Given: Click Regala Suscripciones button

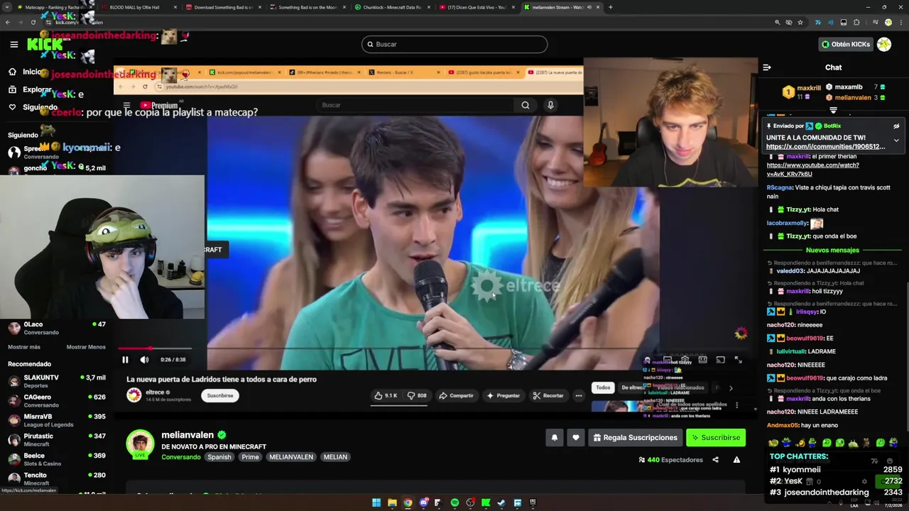Looking at the screenshot, I should click(x=635, y=437).
